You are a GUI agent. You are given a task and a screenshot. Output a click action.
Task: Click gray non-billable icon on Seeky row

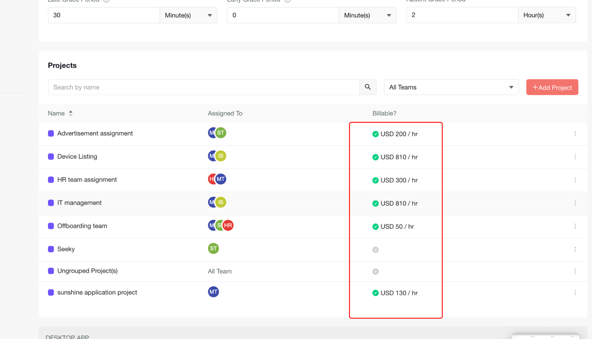point(375,250)
